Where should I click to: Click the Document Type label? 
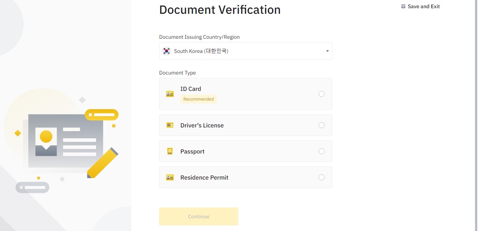pos(177,73)
